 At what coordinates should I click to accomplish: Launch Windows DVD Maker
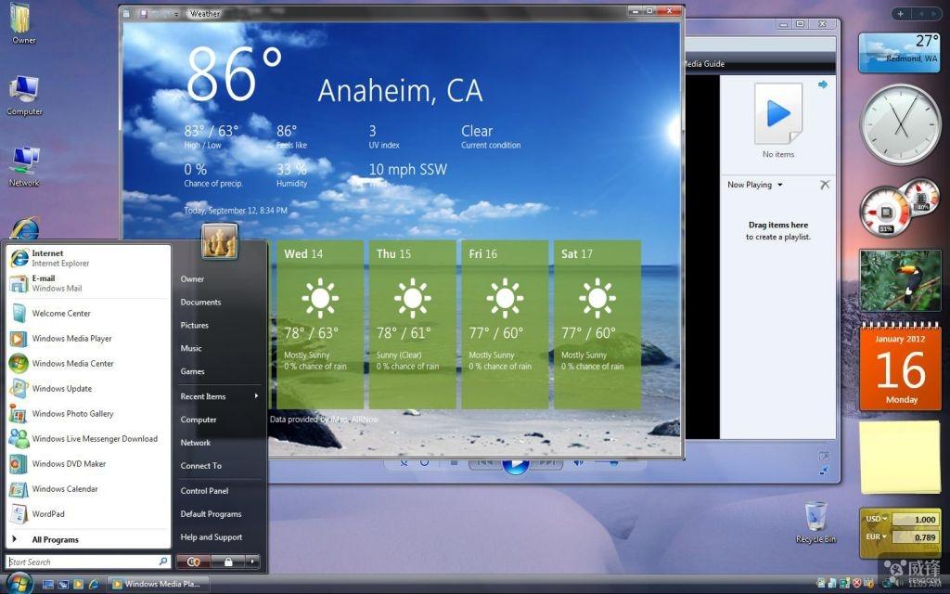[88, 464]
